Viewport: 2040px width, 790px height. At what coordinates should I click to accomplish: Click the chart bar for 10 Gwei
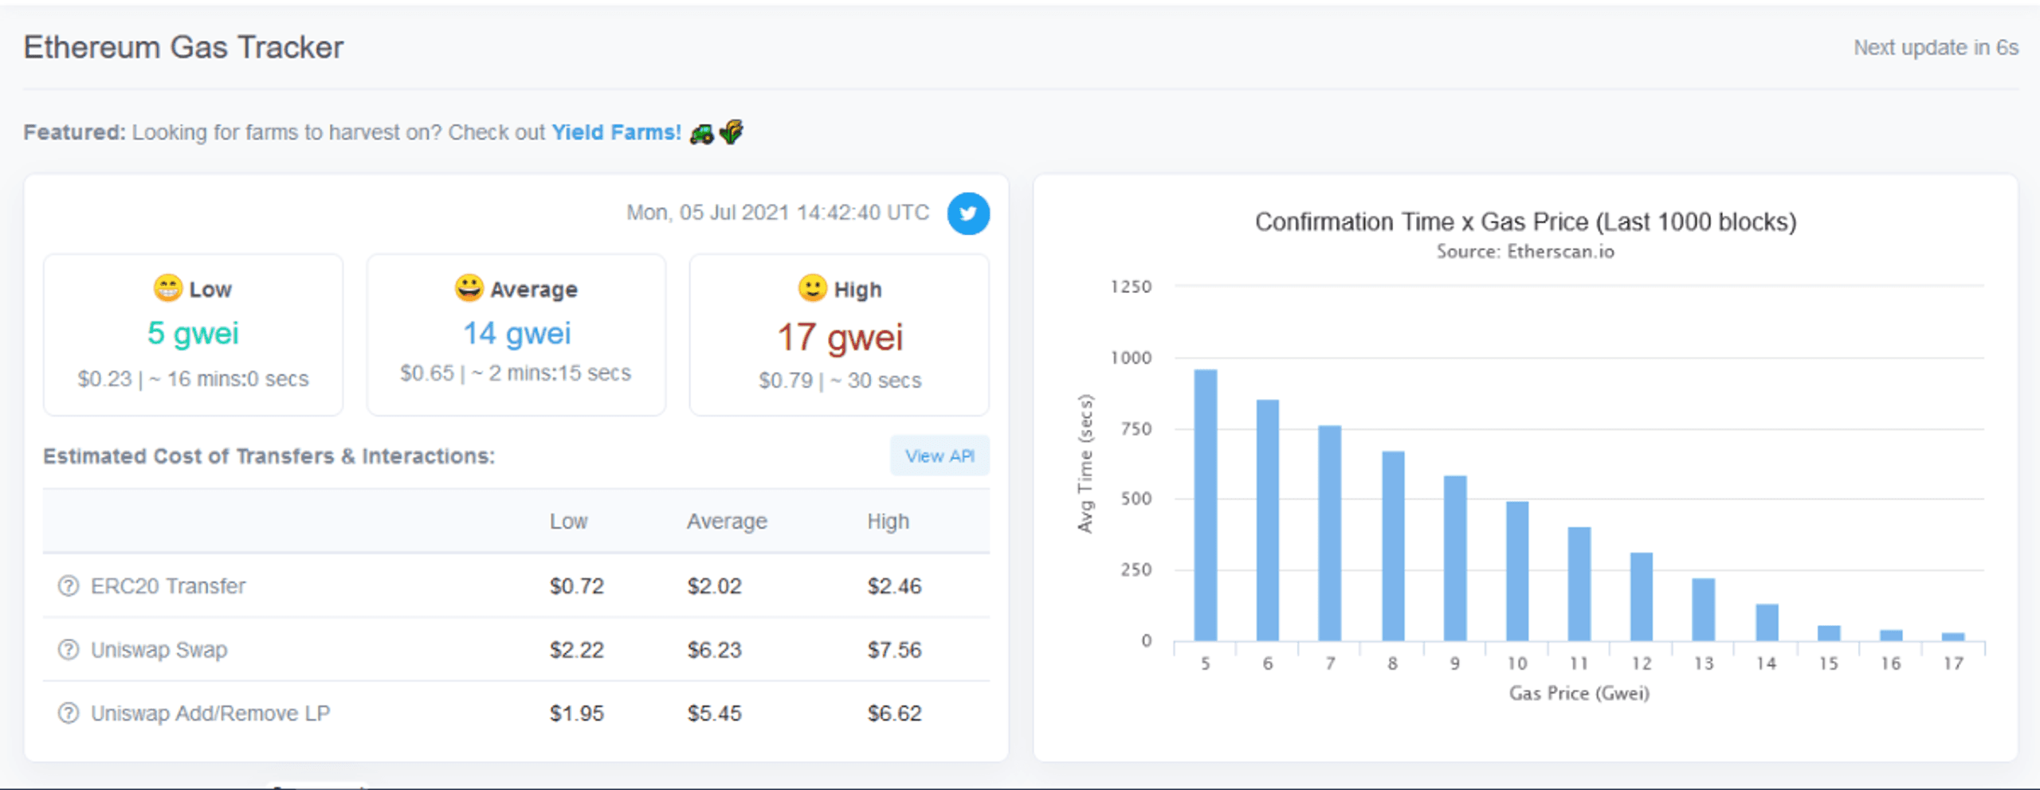1517,571
